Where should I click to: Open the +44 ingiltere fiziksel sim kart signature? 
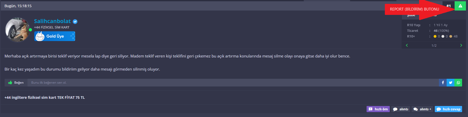45,98
